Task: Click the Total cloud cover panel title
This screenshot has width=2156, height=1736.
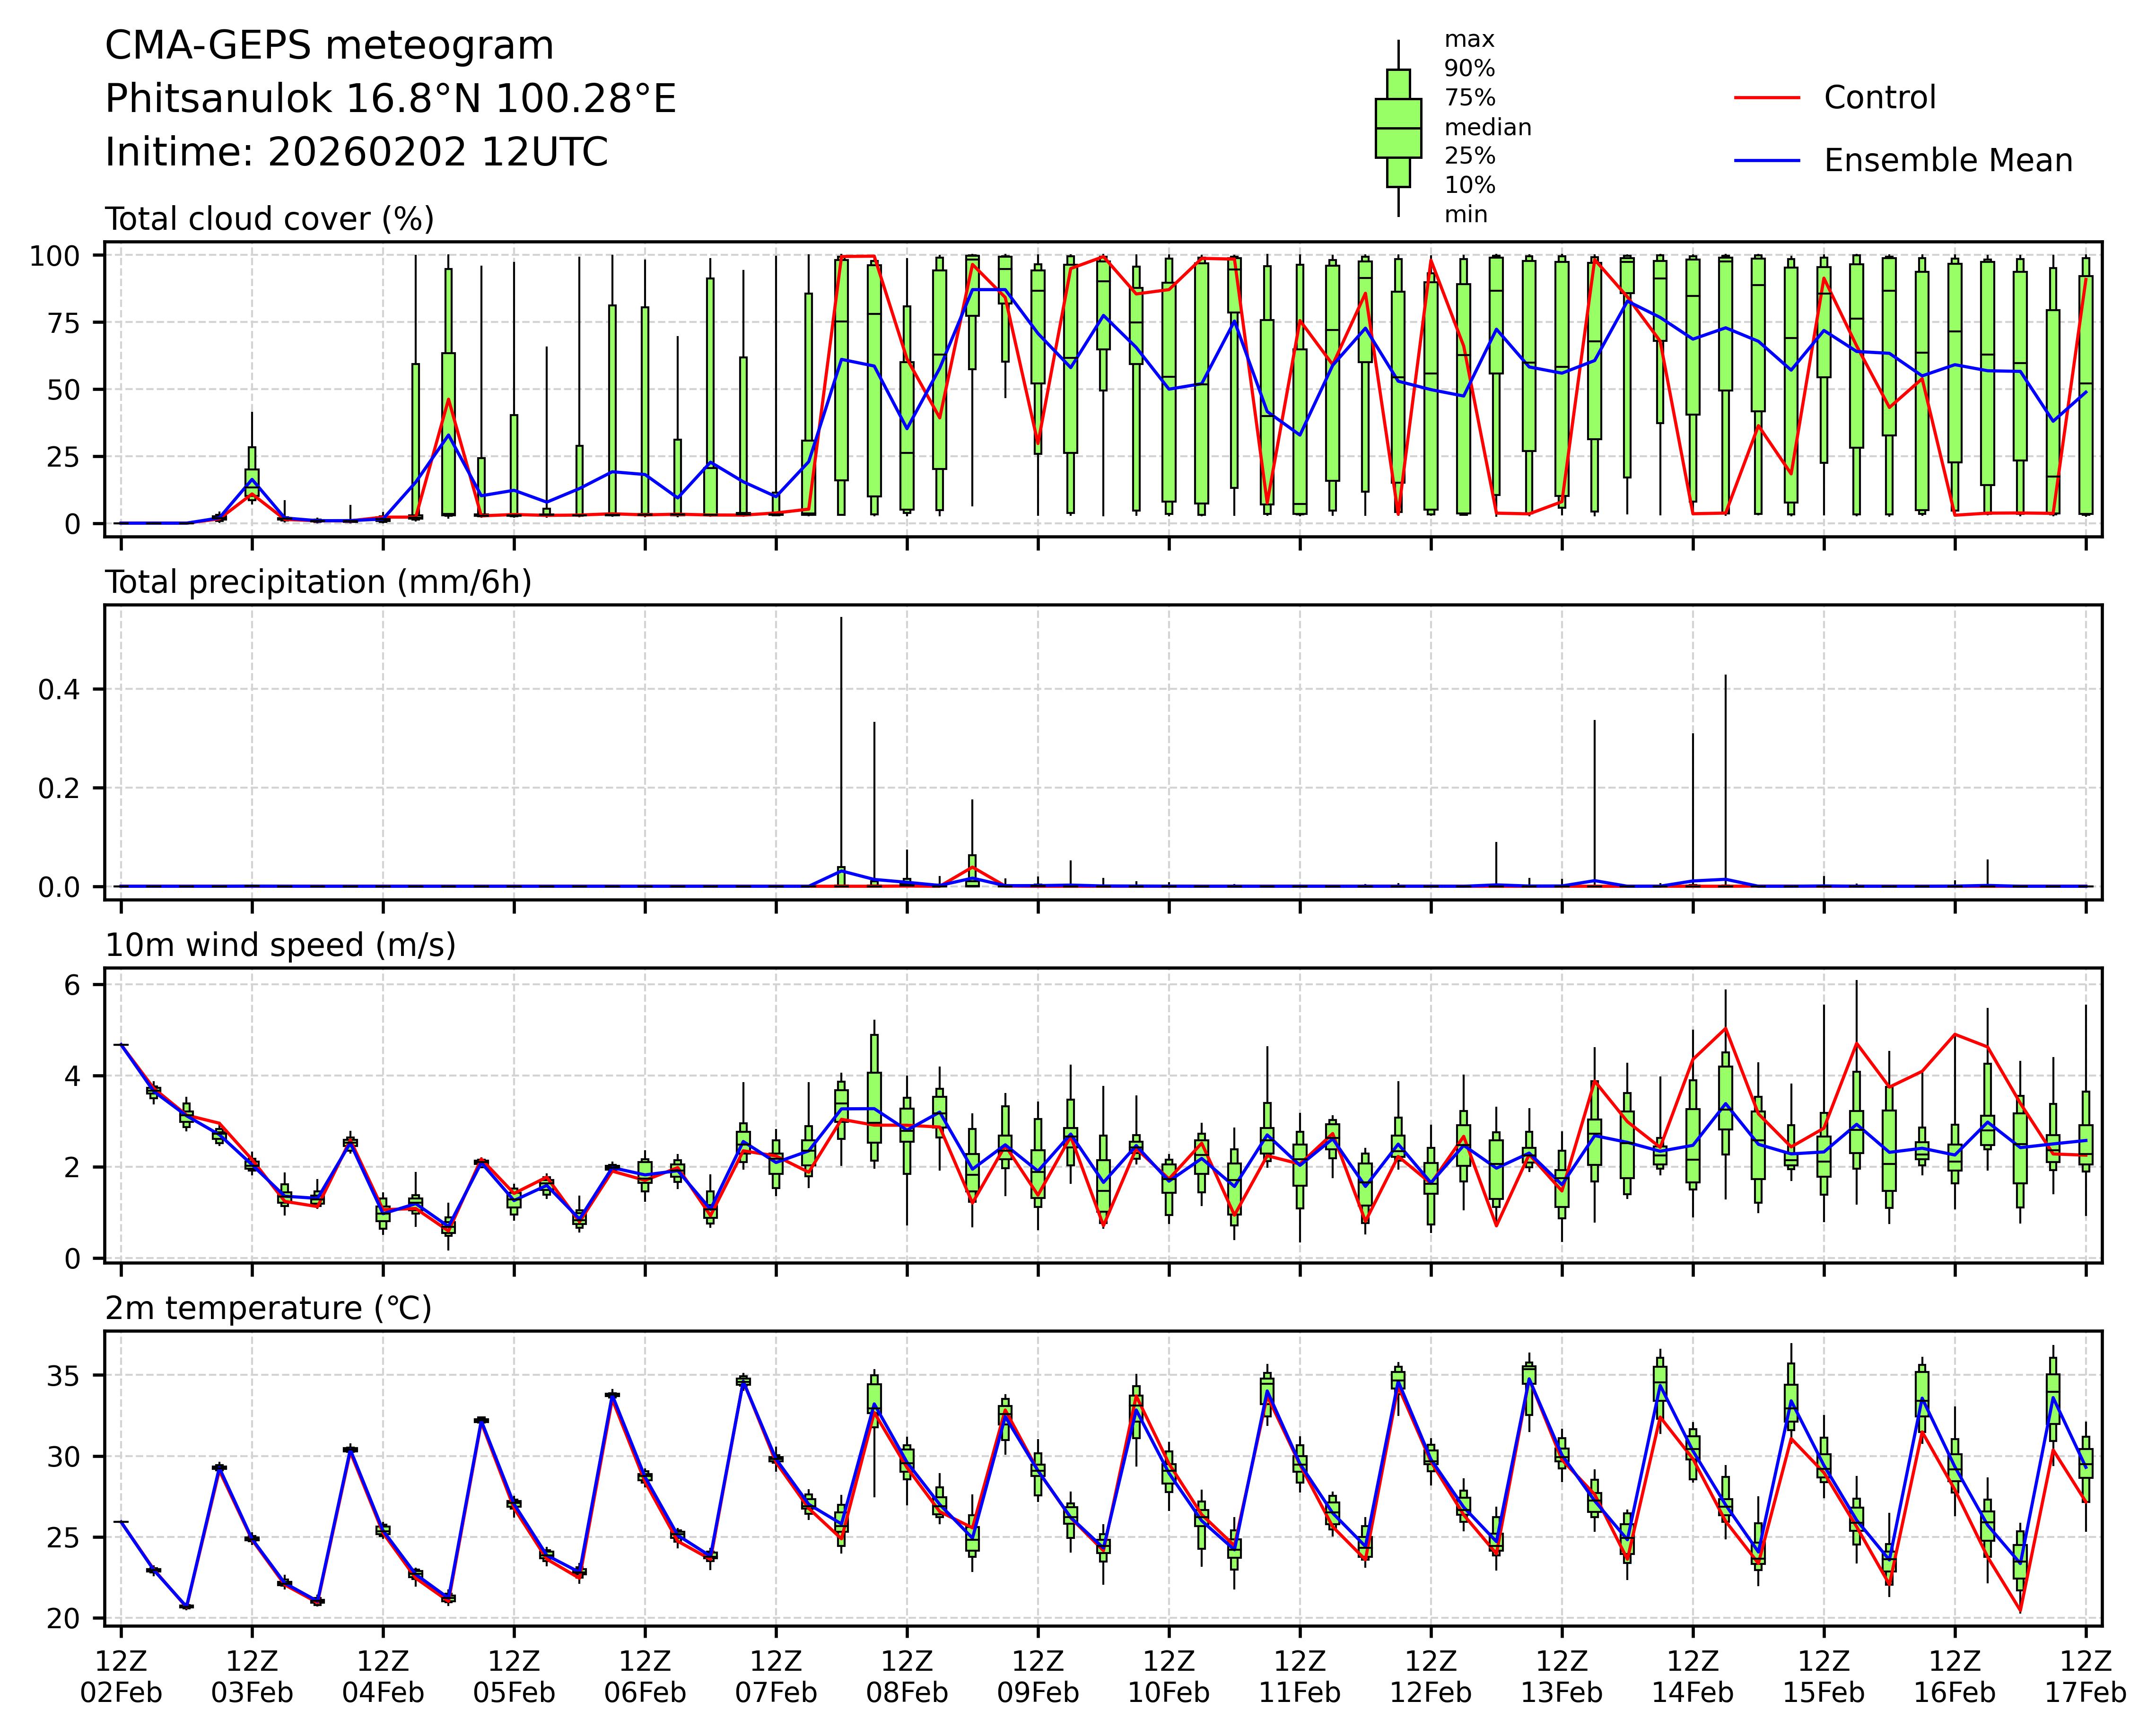Action: (x=269, y=219)
